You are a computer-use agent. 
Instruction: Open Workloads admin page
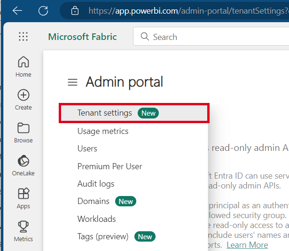point(97,219)
